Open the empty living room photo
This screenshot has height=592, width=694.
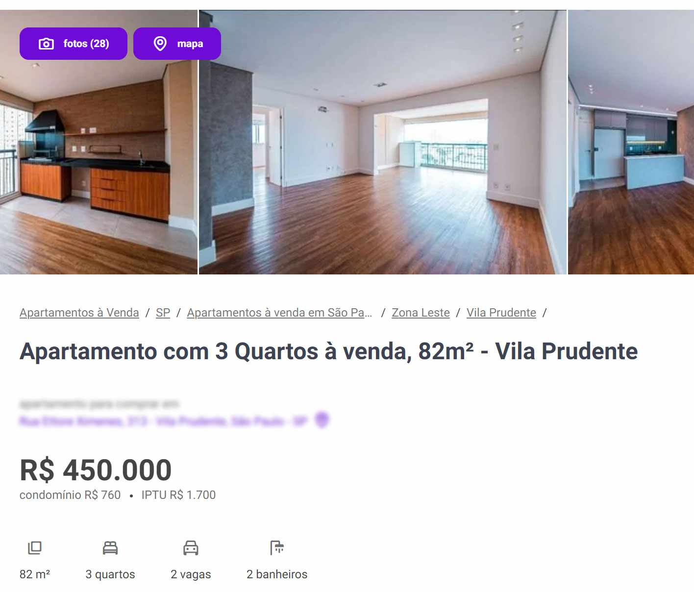[383, 142]
